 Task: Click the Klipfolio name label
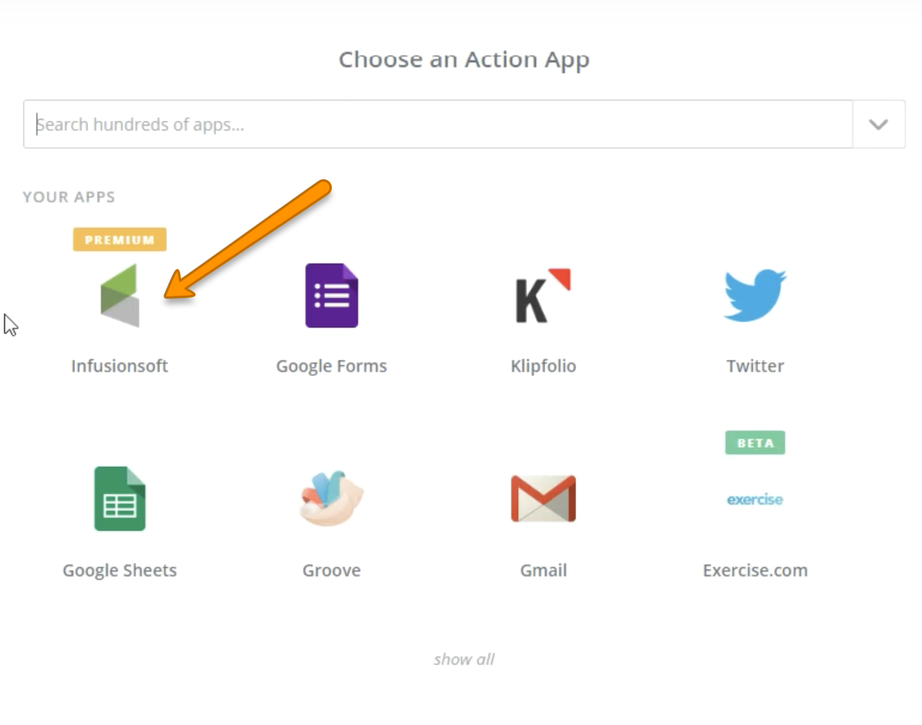(543, 366)
